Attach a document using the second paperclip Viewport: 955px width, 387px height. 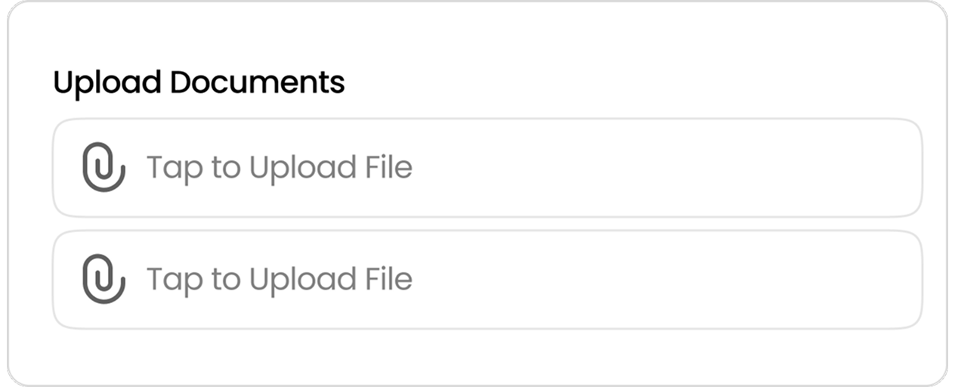[104, 280]
